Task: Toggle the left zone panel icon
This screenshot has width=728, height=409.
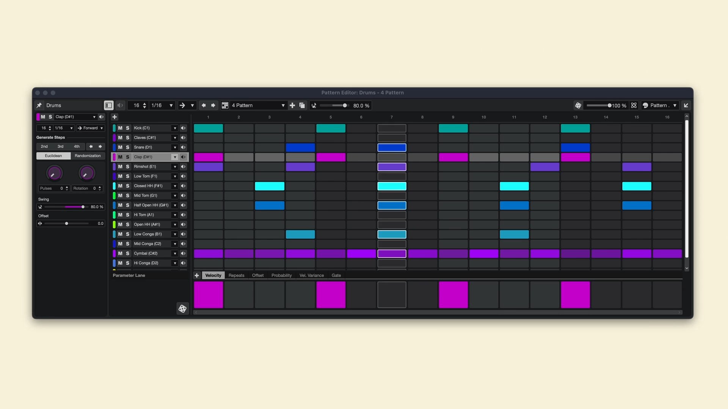Action: tap(108, 105)
